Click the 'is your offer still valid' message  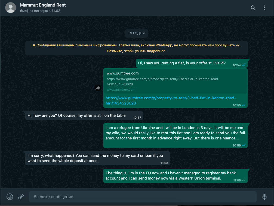(192, 63)
